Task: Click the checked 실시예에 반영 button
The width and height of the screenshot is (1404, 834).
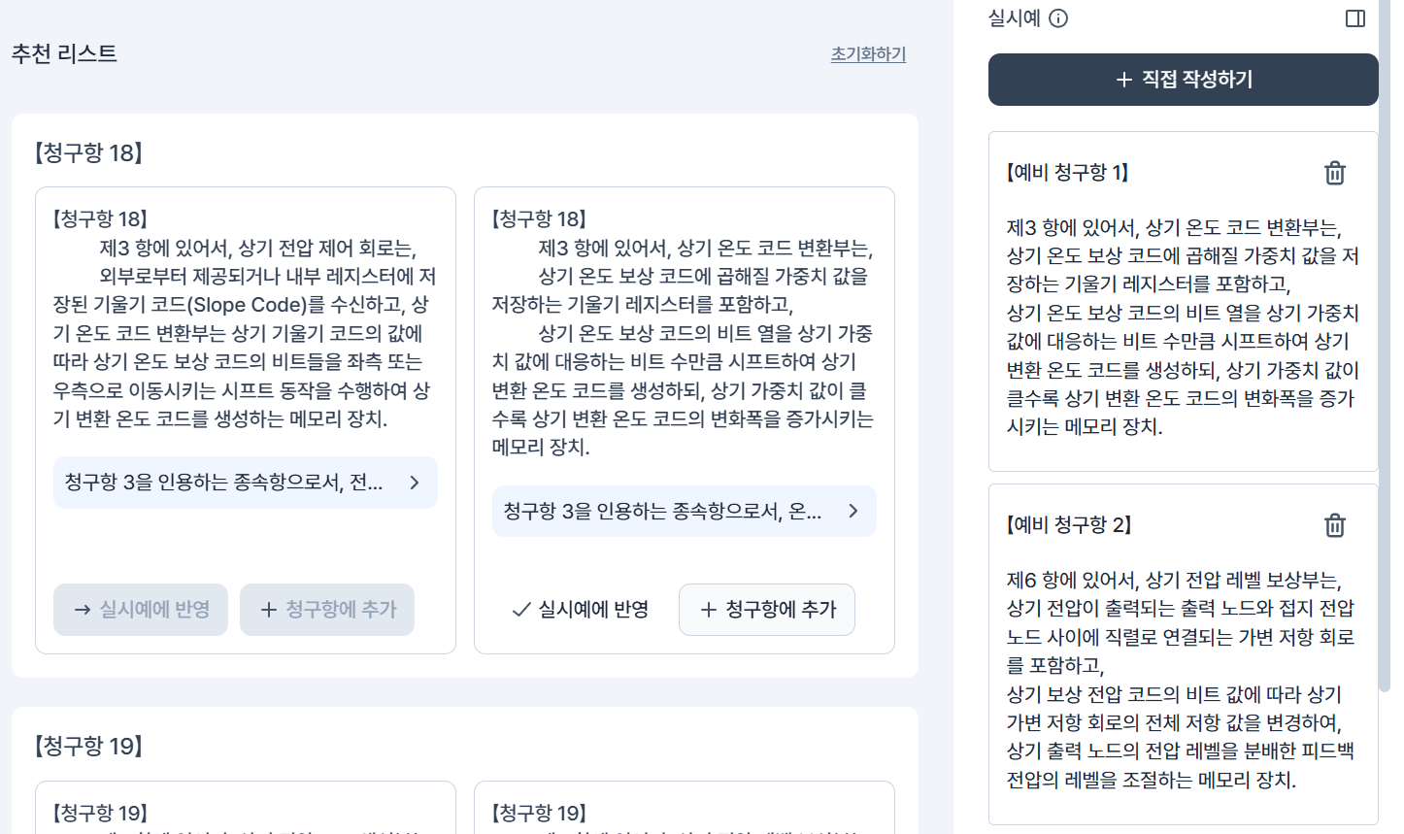Action: pyautogui.click(x=581, y=610)
